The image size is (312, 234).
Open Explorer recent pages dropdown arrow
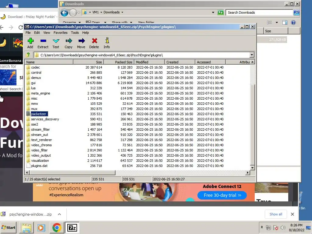coord(79,13)
